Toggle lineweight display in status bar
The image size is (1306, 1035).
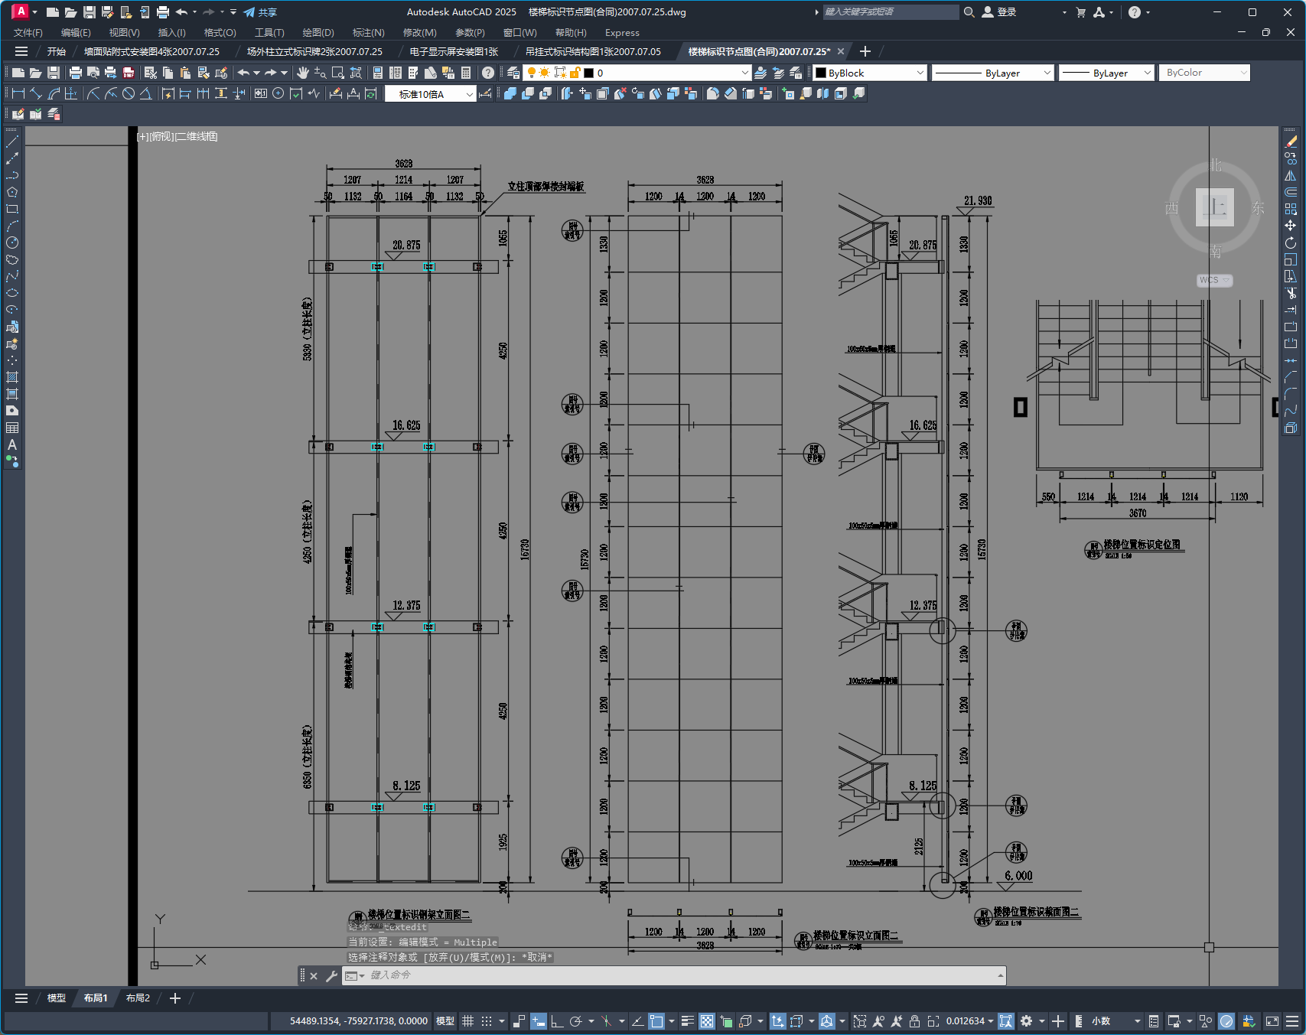click(x=688, y=1020)
